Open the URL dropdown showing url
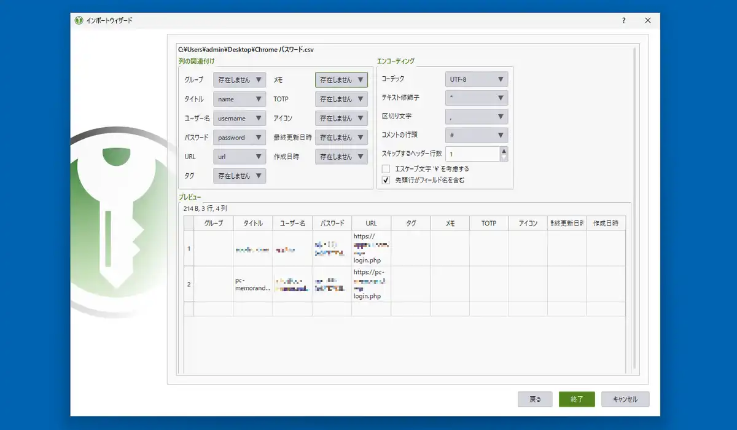Viewport: 737px width, 430px height. pyautogui.click(x=240, y=157)
